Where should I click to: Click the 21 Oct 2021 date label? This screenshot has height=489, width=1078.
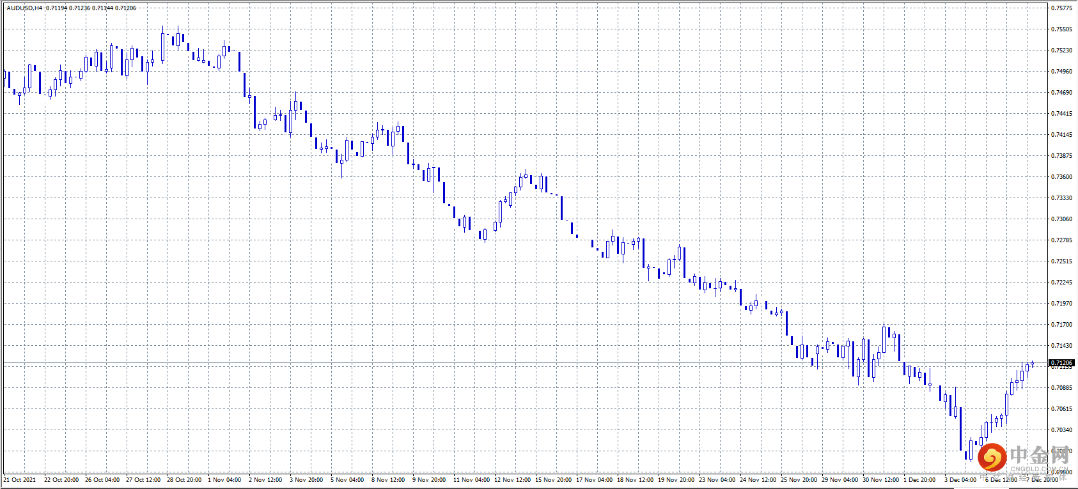pyautogui.click(x=20, y=480)
